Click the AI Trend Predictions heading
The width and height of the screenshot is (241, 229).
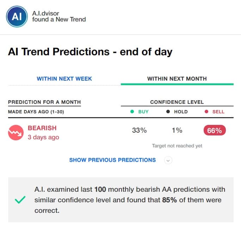tap(90, 52)
